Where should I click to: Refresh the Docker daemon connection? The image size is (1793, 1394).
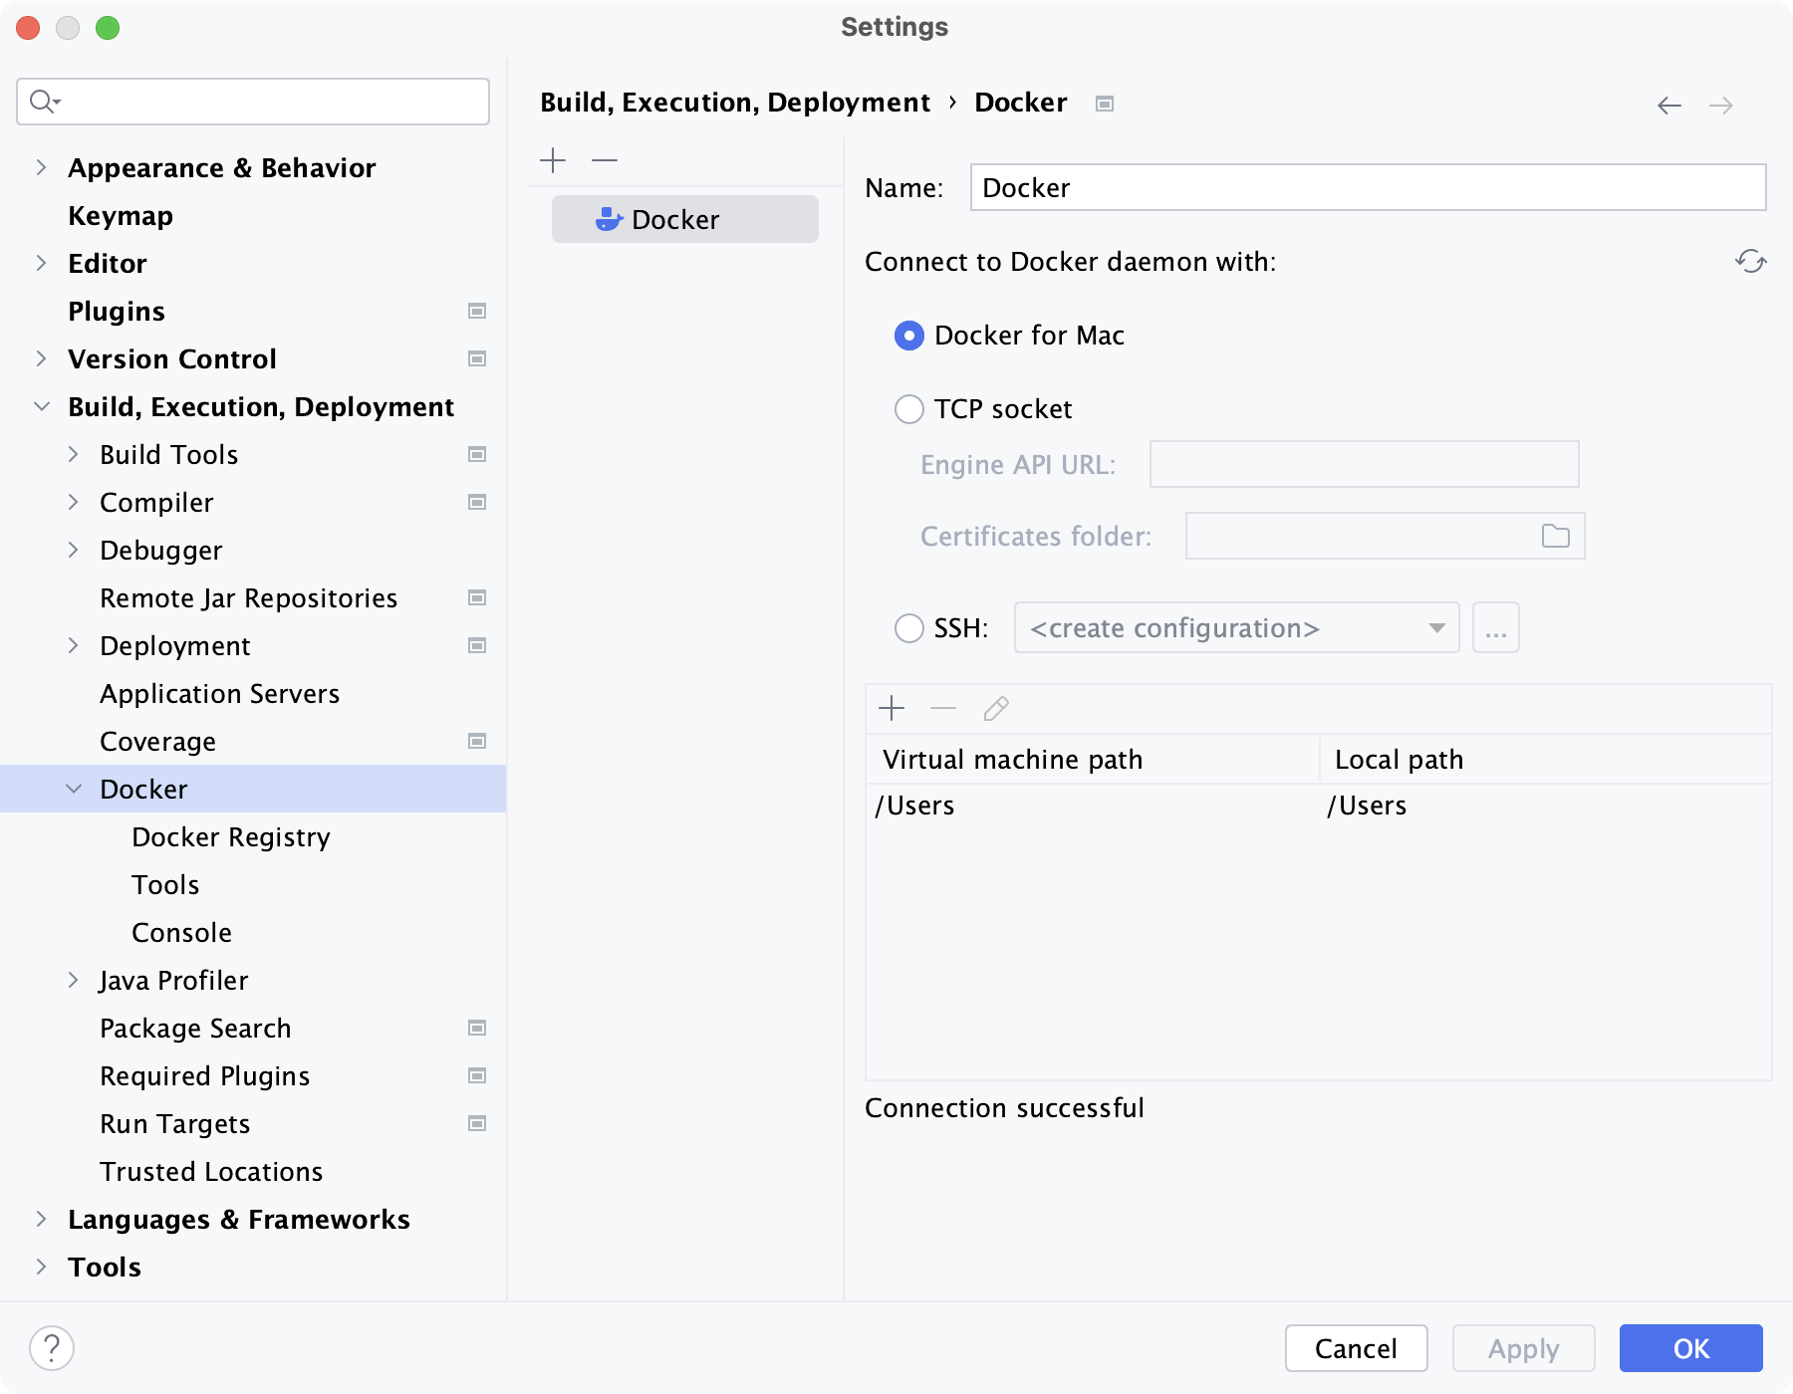pos(1751,261)
